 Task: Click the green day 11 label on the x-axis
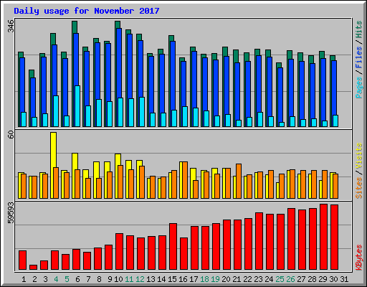pos(129,279)
